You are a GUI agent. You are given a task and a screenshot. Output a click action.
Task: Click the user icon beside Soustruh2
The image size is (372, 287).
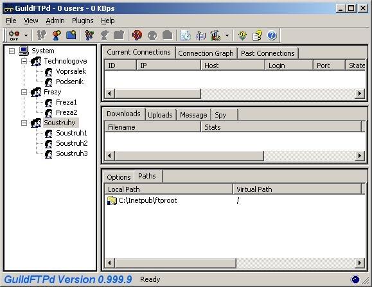click(x=49, y=144)
